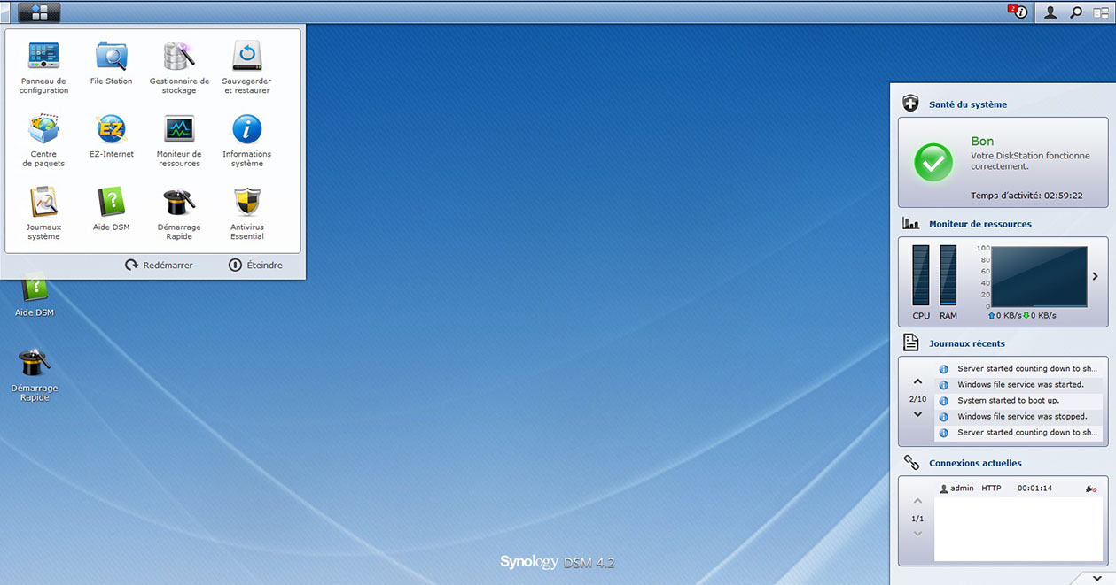Open Centre de paquets
This screenshot has height=585, width=1116.
click(43, 140)
